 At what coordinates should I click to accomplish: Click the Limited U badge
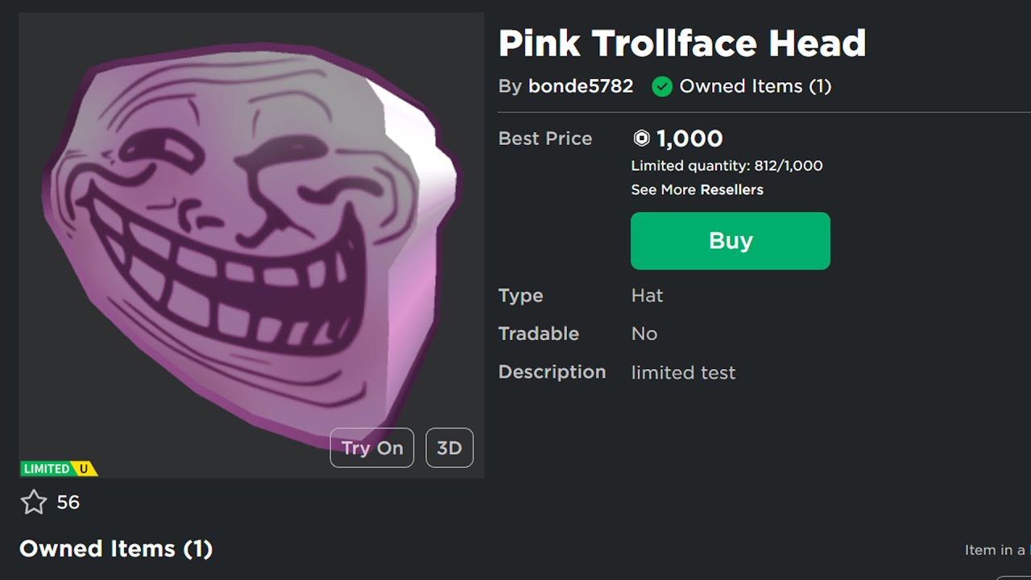pyautogui.click(x=59, y=468)
